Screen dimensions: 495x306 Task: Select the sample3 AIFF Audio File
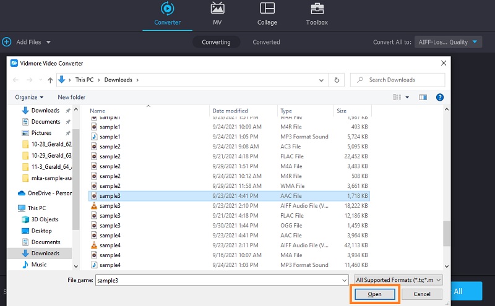pyautogui.click(x=110, y=206)
